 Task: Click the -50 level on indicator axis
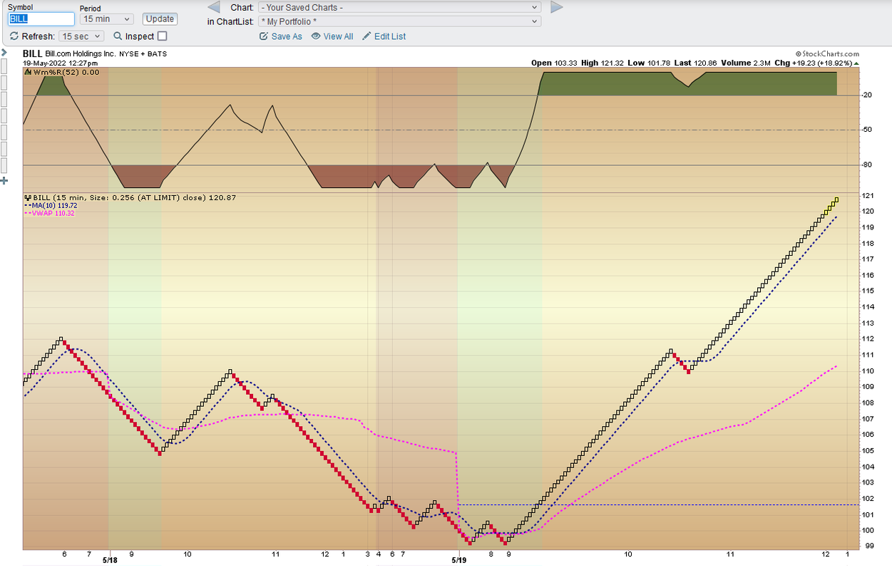click(867, 130)
